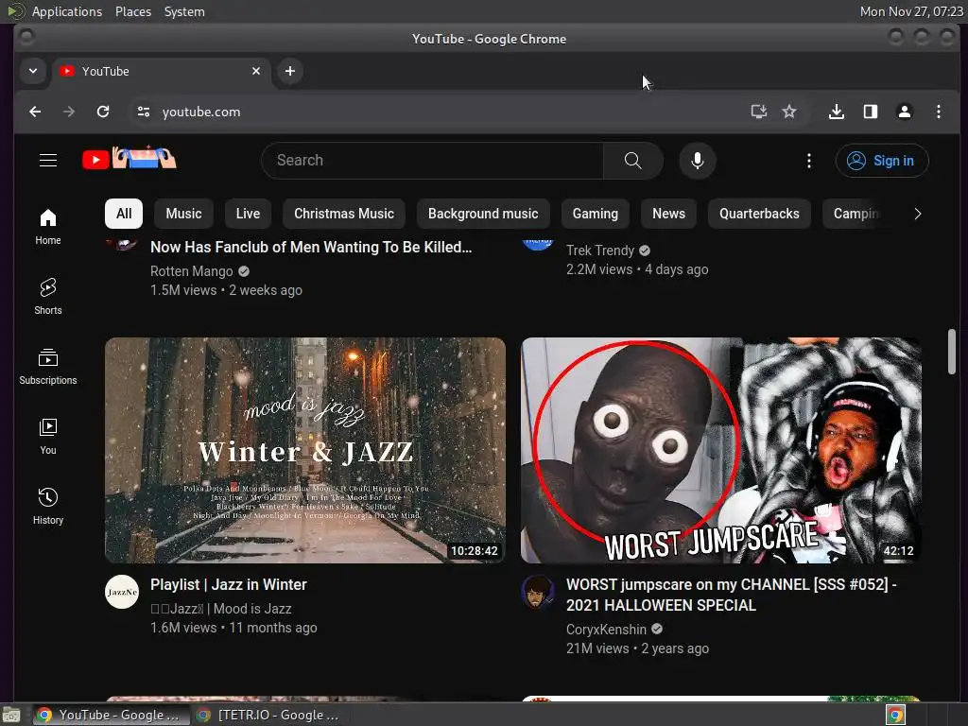Open Trek Trendy channel link
The width and height of the screenshot is (968, 726).
600,251
